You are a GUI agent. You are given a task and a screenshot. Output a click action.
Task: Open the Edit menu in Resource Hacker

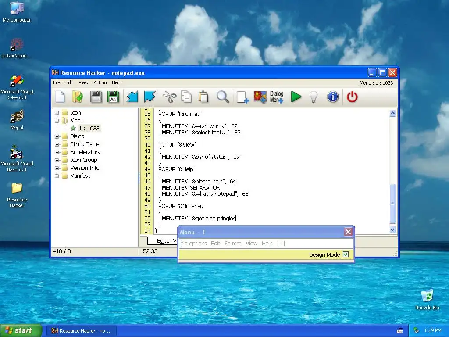(x=69, y=82)
